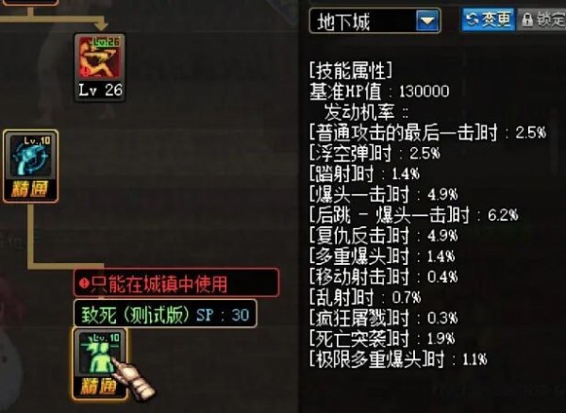Click the red exclamation warning icon
This screenshot has width=566, height=413.
click(x=84, y=283)
